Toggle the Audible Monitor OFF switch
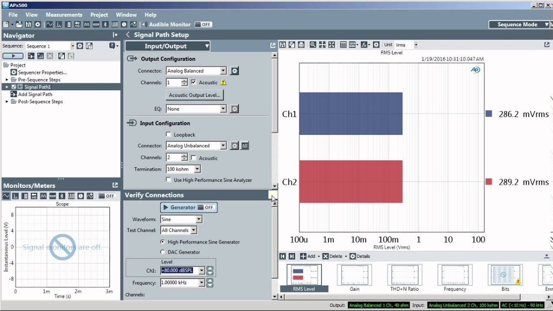This screenshot has width=553, height=311. [x=203, y=25]
